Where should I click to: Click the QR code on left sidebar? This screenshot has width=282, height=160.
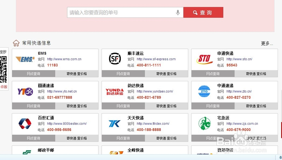3,69
